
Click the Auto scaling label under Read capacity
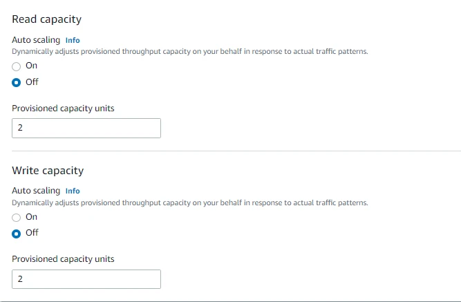pyautogui.click(x=36, y=40)
